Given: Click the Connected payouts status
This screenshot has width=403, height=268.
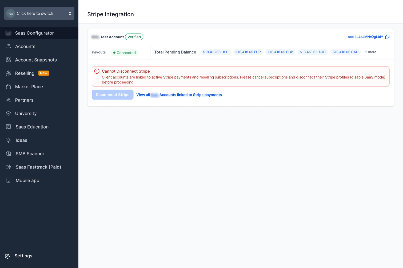Looking at the screenshot, I should [x=124, y=53].
